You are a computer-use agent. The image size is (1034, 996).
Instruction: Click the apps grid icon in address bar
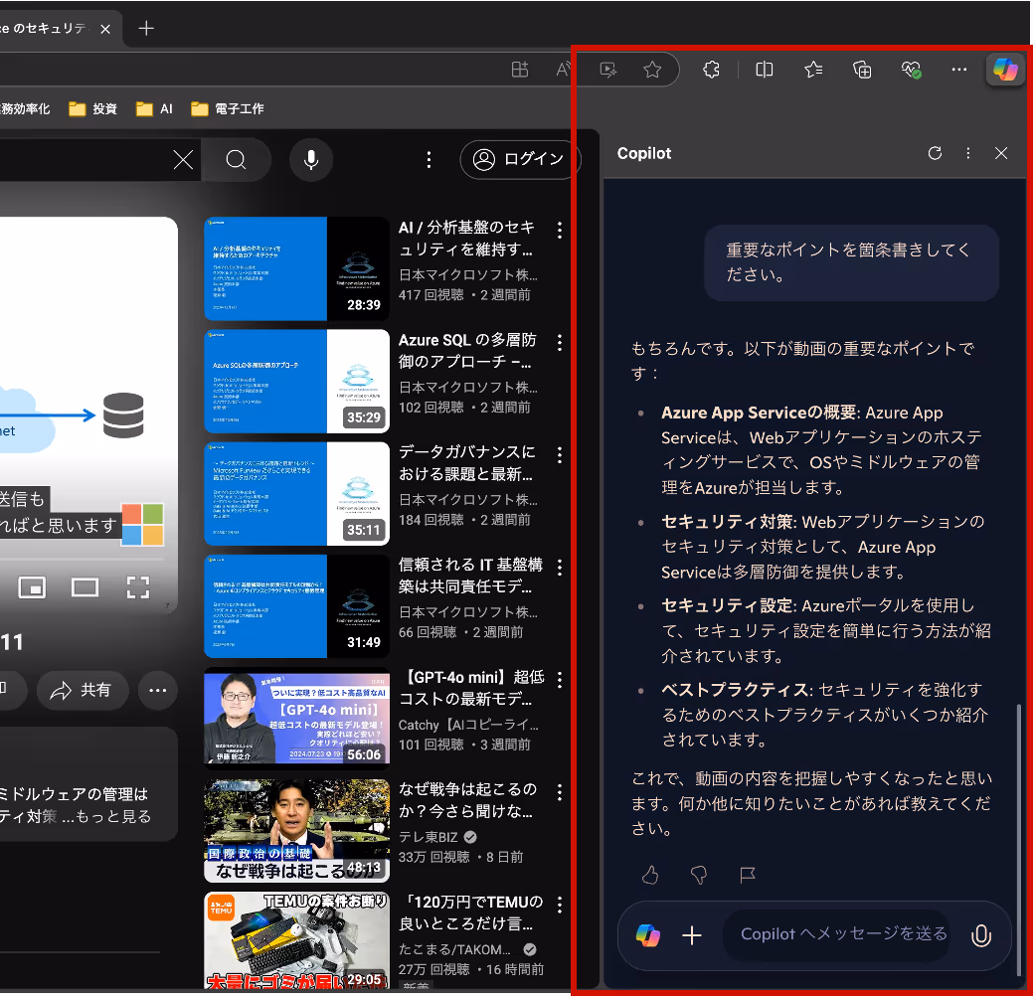520,70
